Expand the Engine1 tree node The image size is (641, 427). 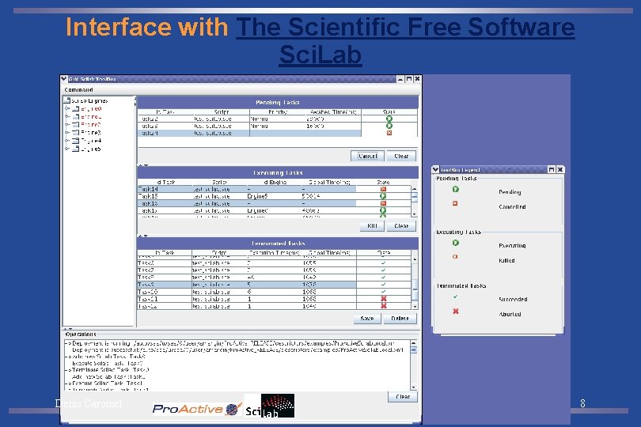coord(67,117)
